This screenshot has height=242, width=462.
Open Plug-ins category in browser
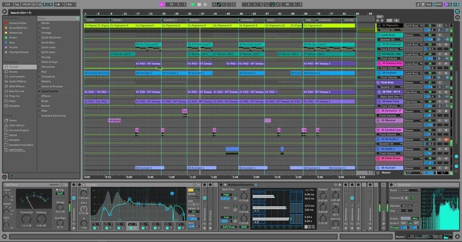(x=14, y=96)
